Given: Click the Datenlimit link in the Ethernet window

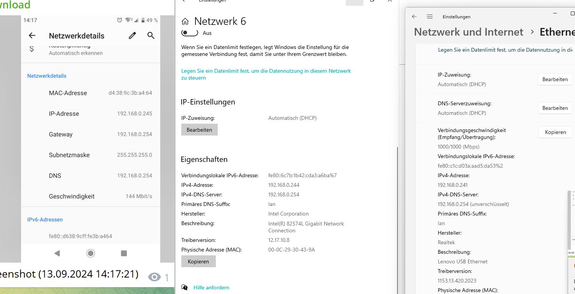Looking at the screenshot, I should click(506, 50).
